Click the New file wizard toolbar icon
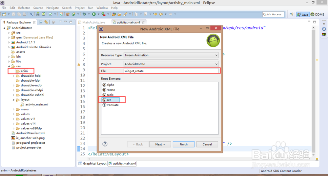 [4, 14]
